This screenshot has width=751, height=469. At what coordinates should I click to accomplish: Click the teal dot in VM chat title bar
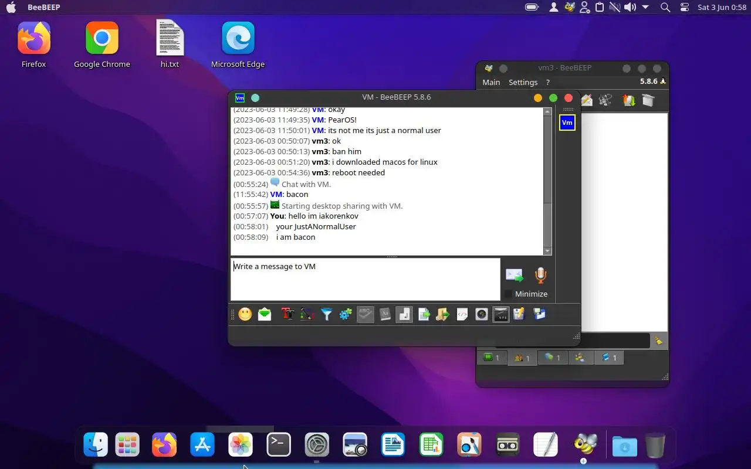point(255,98)
